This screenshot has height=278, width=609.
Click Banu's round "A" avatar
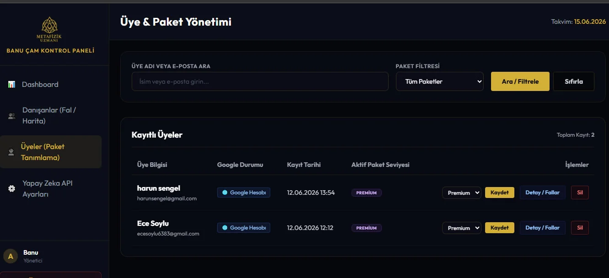[x=11, y=256]
